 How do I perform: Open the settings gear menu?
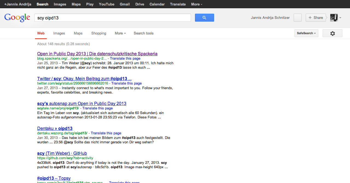tap(332, 33)
